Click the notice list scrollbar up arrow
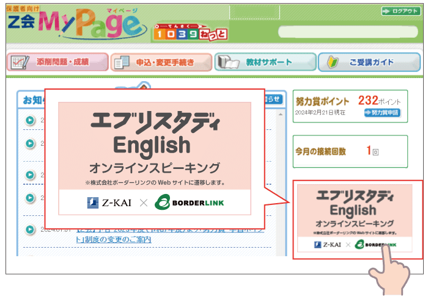428x305 pixels. [x=281, y=115]
